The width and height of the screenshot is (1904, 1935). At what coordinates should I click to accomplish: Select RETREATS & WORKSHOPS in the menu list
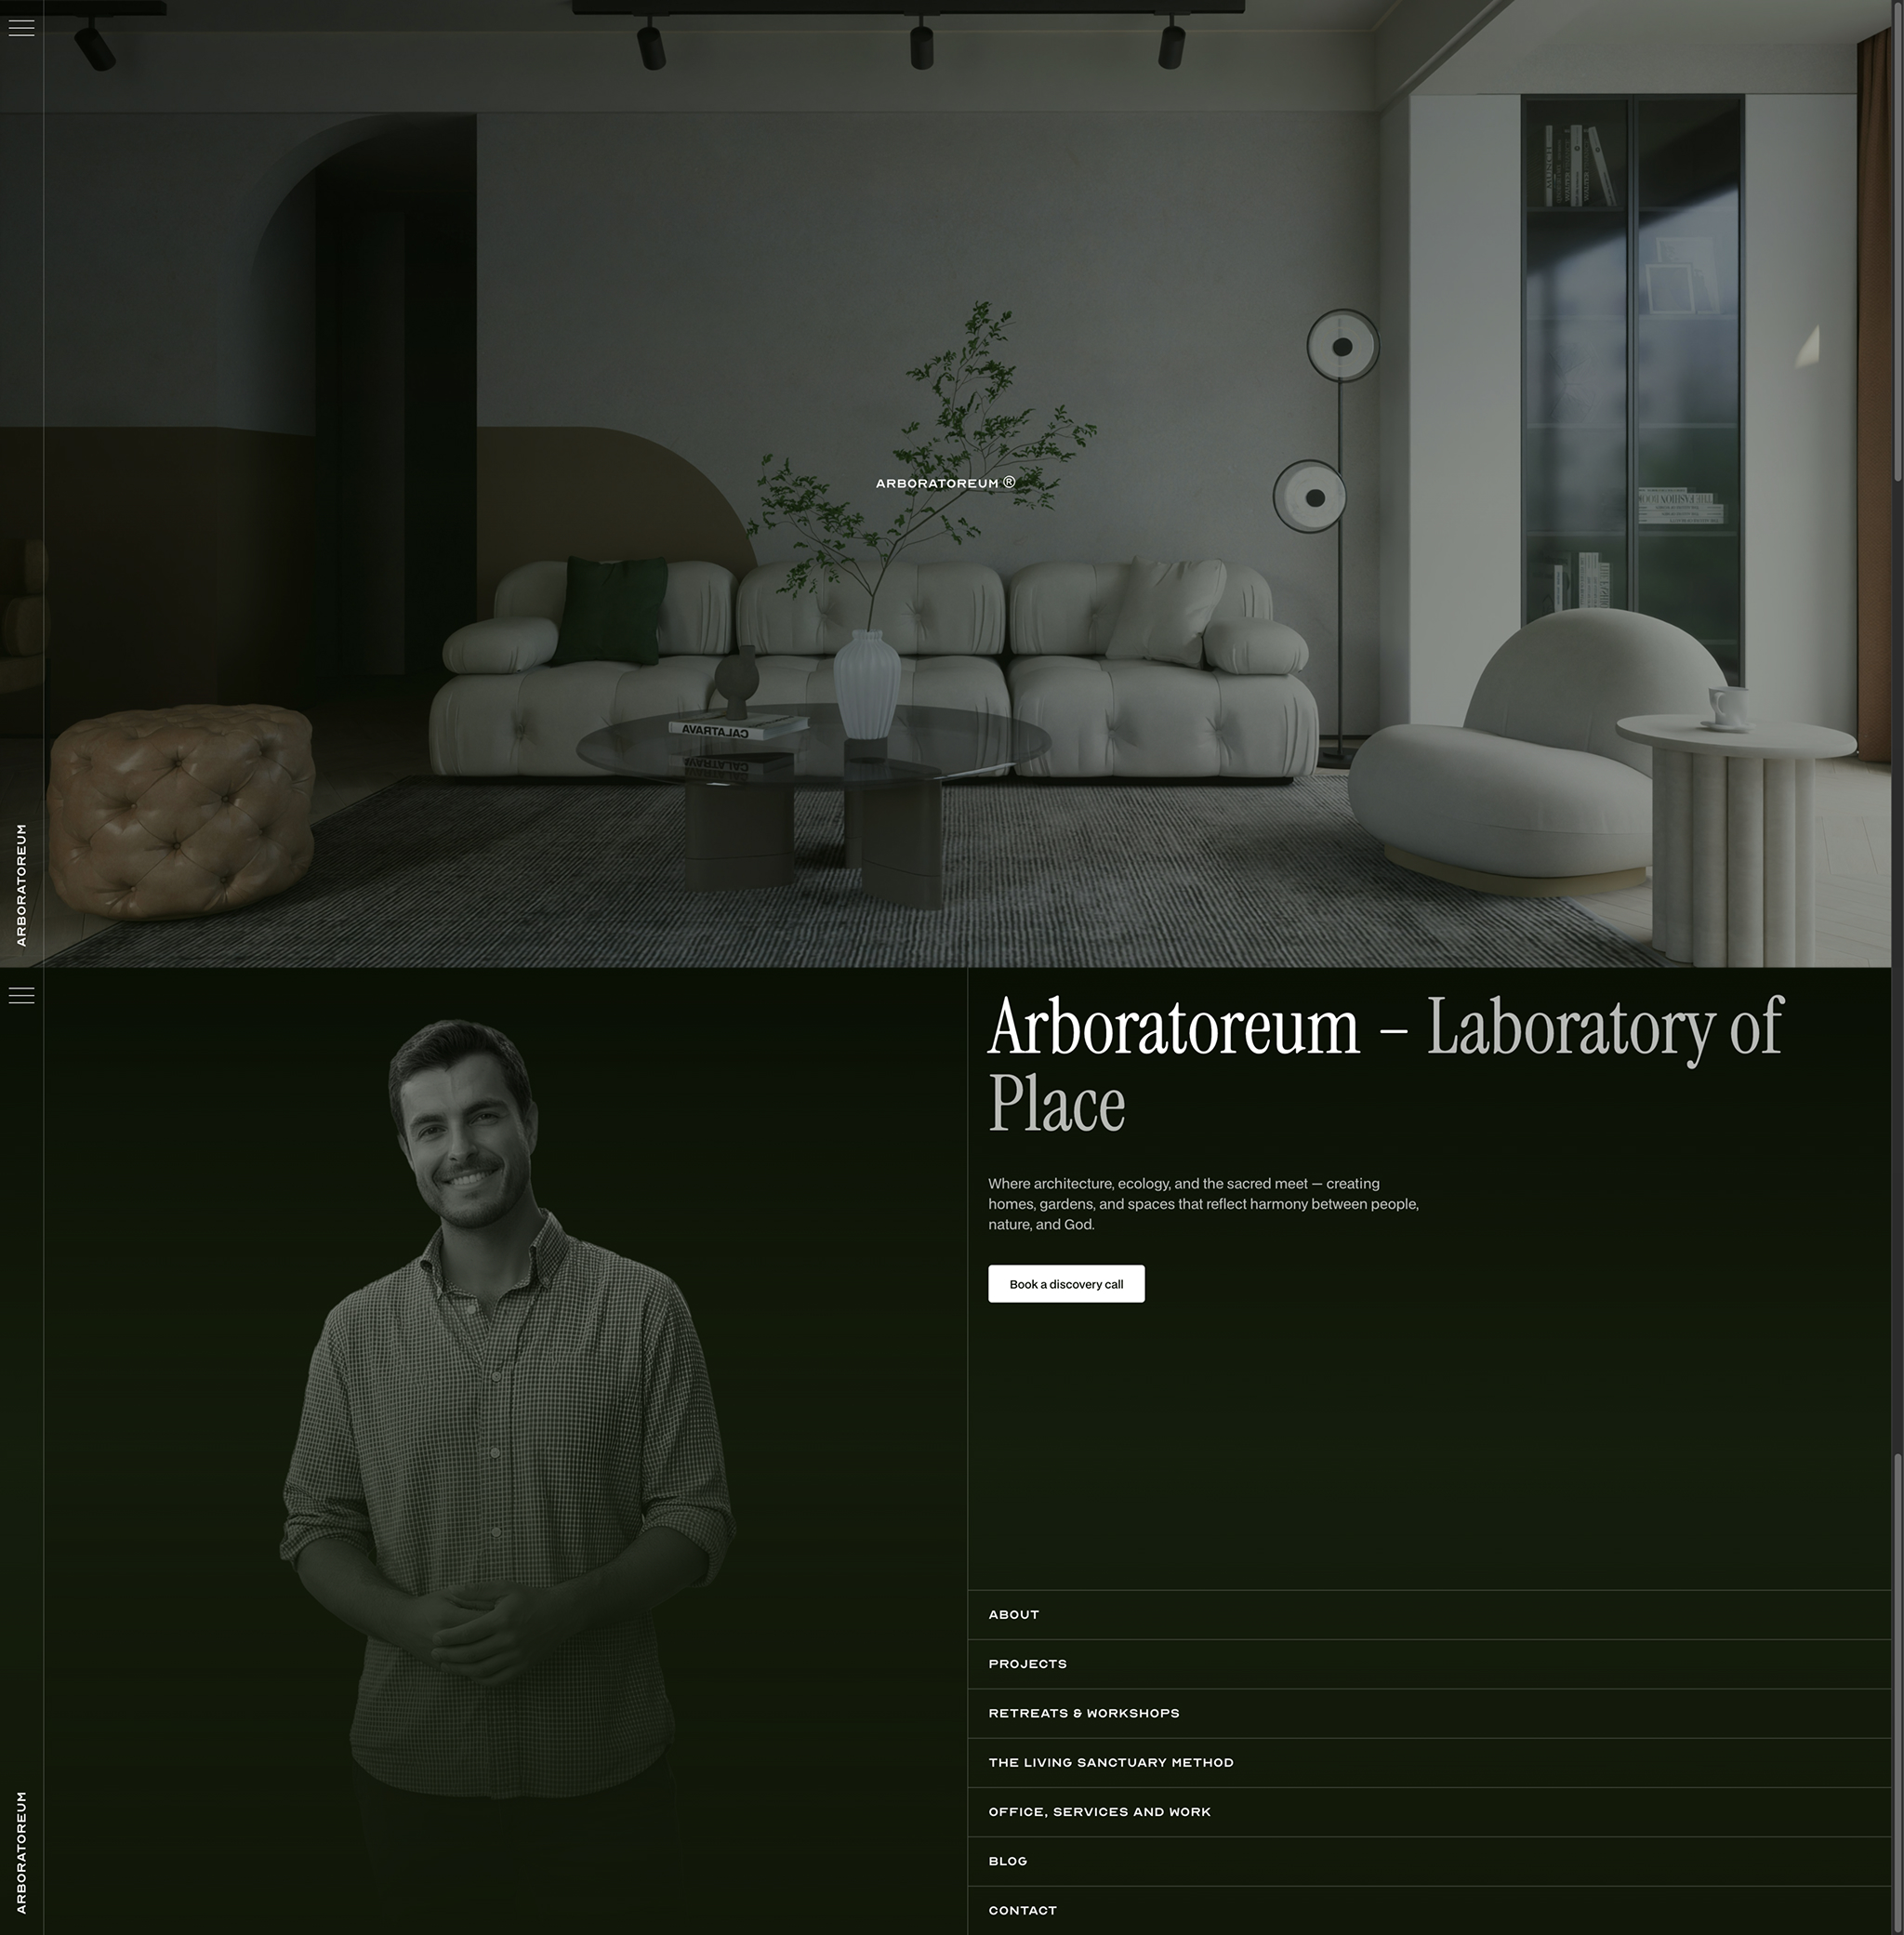(1083, 1713)
